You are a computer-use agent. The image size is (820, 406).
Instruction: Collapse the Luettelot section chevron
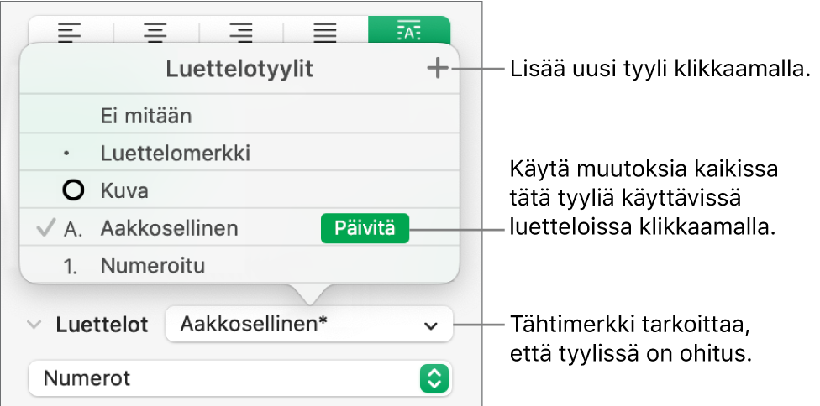[x=34, y=325]
